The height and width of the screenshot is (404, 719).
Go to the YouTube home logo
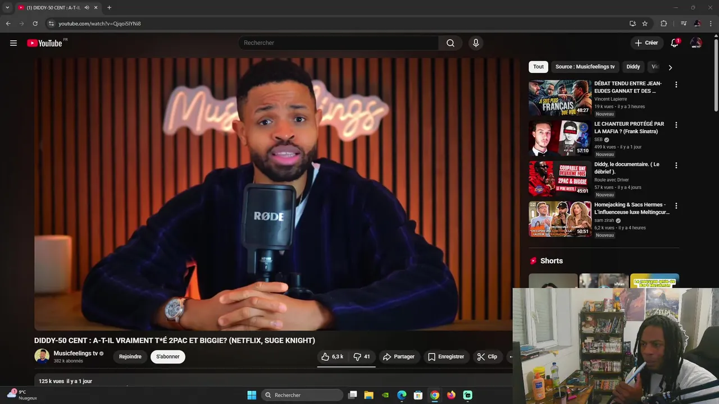click(45, 43)
